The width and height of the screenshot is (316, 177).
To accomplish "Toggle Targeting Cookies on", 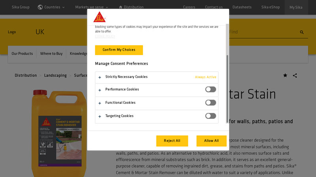I will click(211, 116).
